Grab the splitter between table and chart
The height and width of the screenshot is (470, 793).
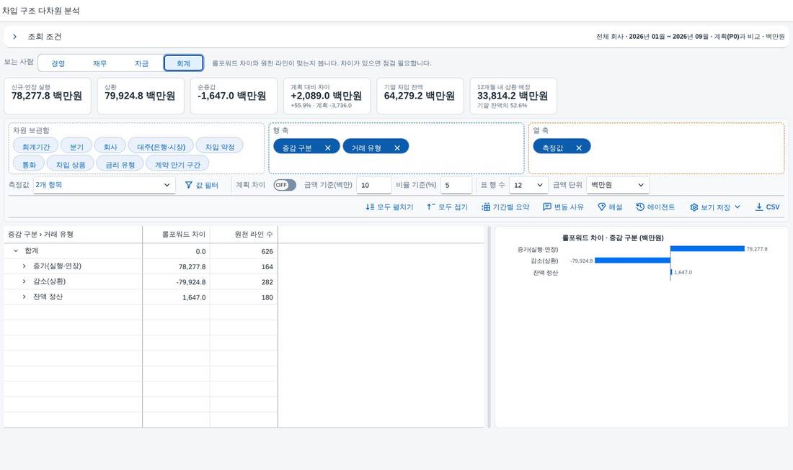(489, 327)
